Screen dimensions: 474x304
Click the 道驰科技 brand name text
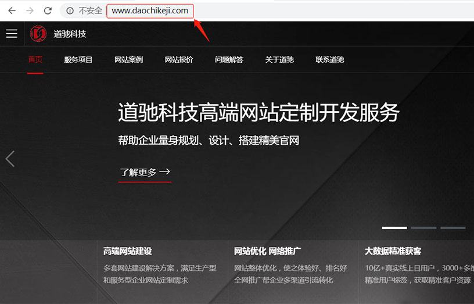point(70,34)
